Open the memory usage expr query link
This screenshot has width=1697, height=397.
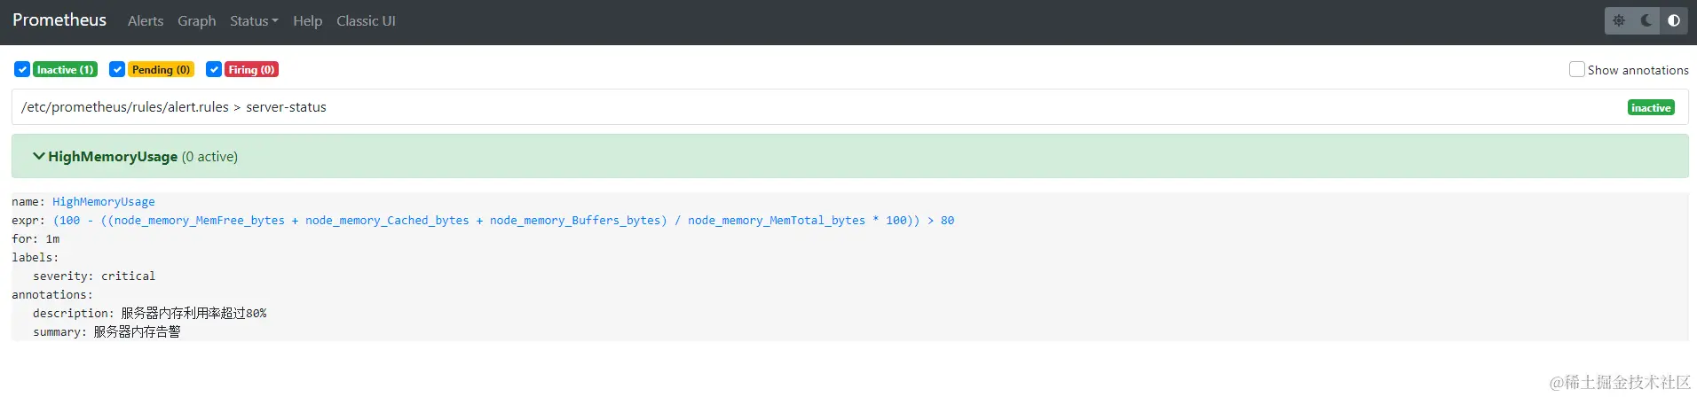pos(503,221)
